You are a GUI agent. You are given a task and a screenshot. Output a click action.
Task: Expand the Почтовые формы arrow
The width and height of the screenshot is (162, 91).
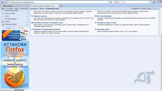(27, 19)
